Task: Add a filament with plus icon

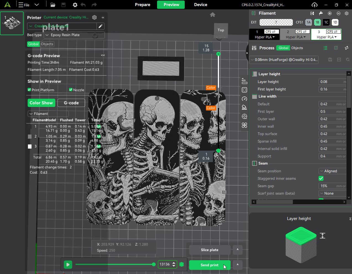Action: 330,13
